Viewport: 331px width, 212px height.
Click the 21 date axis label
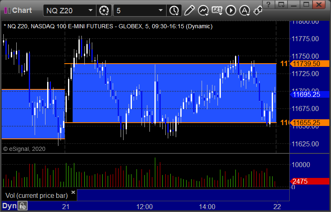pos(66,207)
